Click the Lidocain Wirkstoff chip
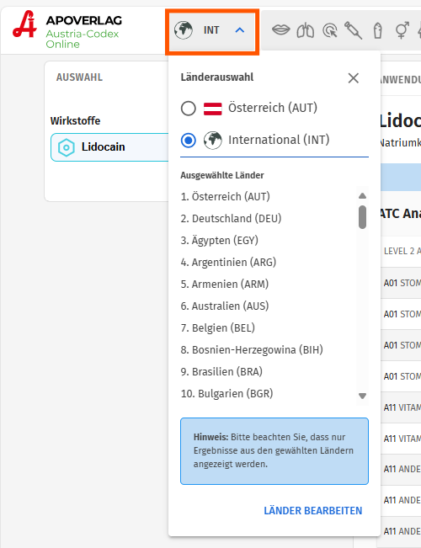421x548 pixels. pyautogui.click(x=109, y=147)
